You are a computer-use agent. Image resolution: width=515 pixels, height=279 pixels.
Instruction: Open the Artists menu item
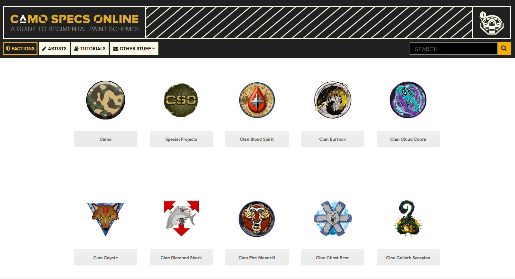[54, 48]
